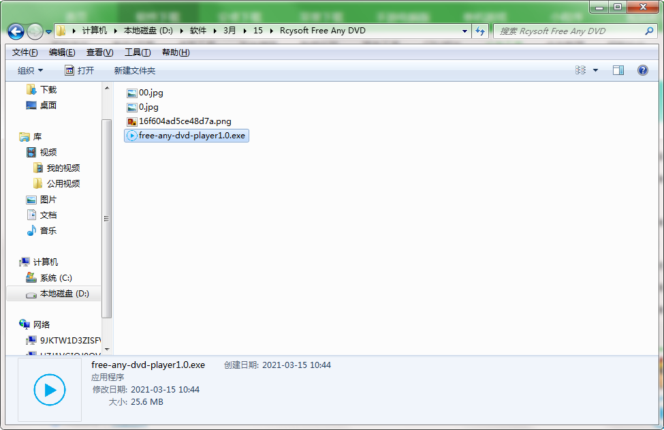Open the 音乐 library
664x430 pixels.
tap(42, 230)
